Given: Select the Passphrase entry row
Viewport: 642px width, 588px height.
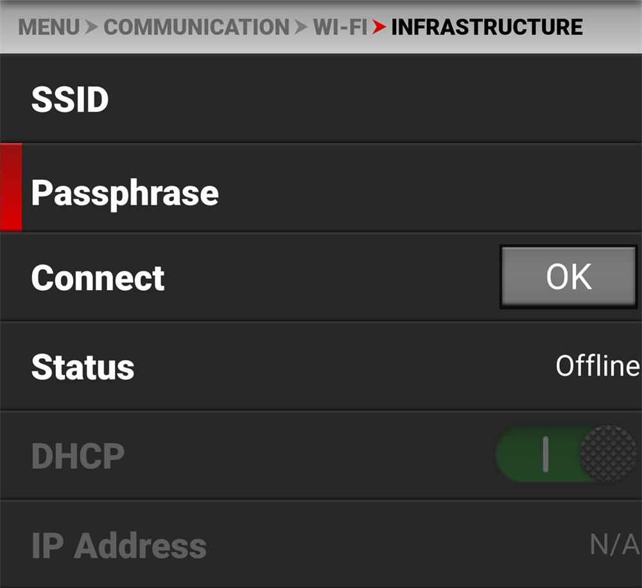Looking at the screenshot, I should [125, 193].
